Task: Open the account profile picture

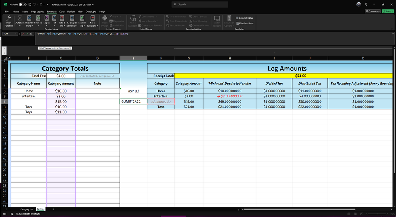Action: pos(359,4)
